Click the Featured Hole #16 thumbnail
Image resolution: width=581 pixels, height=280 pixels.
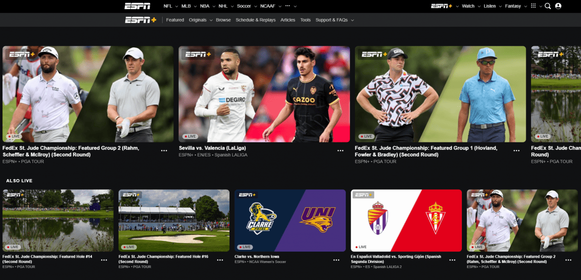coord(174,220)
